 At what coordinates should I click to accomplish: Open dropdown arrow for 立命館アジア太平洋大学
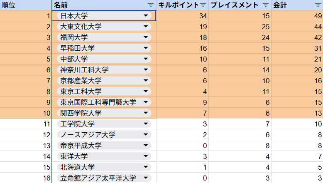146,178
